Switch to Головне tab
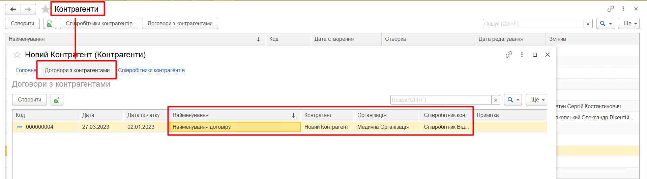 click(x=26, y=70)
